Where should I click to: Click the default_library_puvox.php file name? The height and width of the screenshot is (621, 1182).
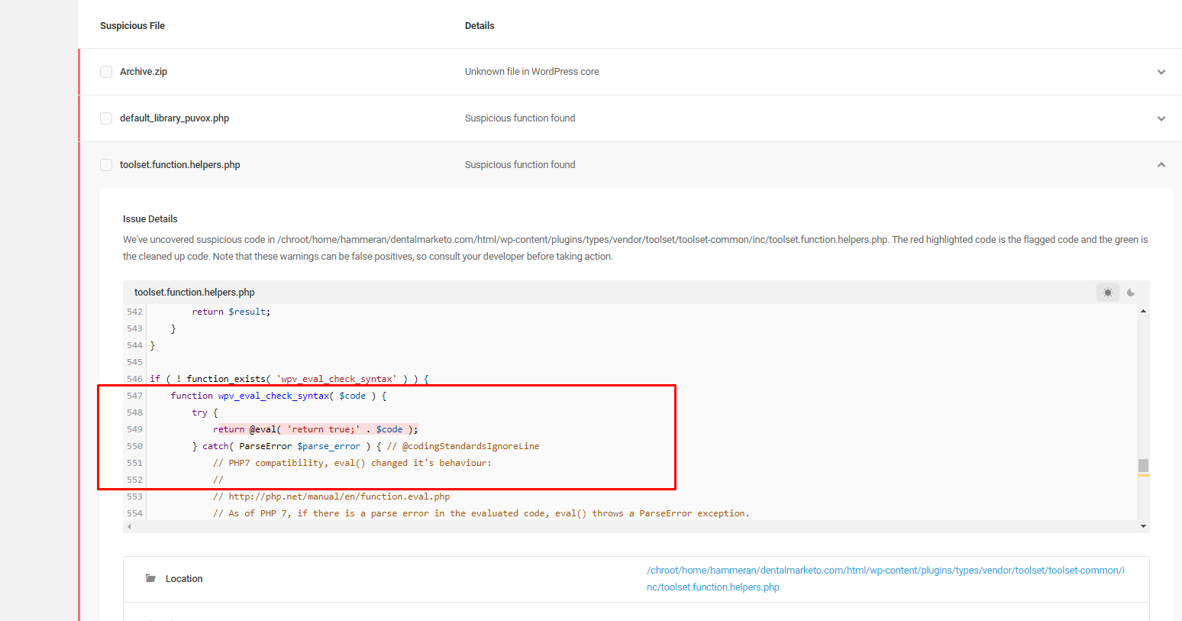(x=174, y=118)
